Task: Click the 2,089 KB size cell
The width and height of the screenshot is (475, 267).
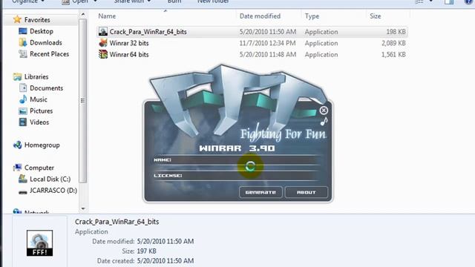Action: click(x=393, y=43)
